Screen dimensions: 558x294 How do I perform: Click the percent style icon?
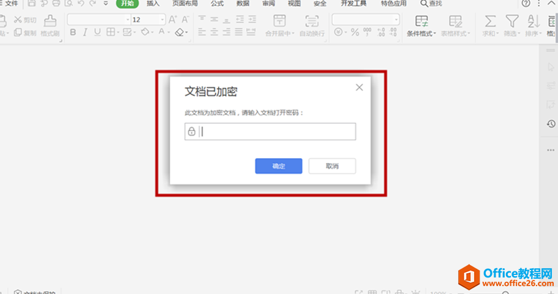(x=355, y=32)
